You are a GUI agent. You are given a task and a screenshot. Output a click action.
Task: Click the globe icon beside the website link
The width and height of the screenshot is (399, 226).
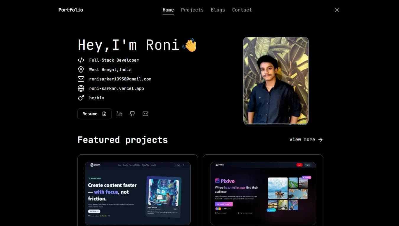[81, 88]
